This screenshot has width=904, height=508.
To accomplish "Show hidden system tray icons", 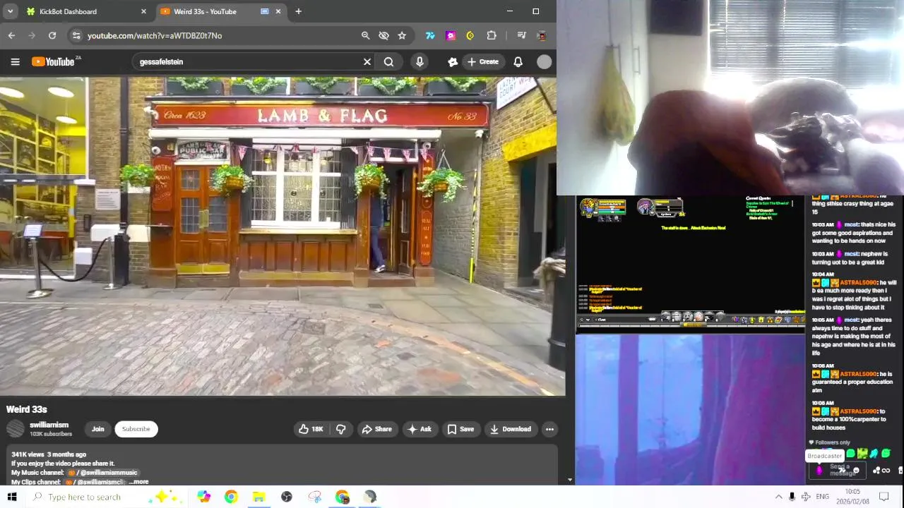I will click(778, 497).
